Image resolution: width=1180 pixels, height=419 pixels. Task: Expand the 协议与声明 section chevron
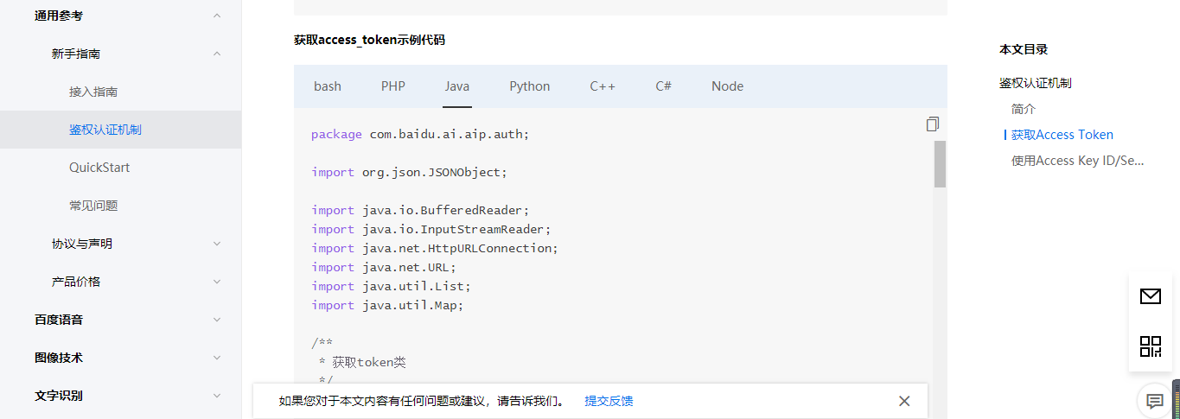217,244
